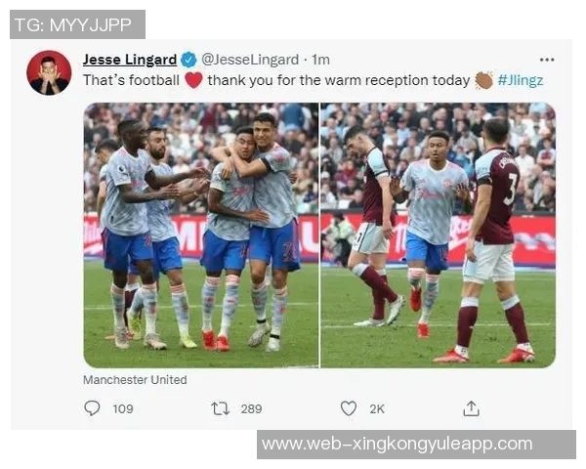Like the tweet with heart icon
Image resolution: width=586 pixels, height=469 pixels.
[349, 408]
